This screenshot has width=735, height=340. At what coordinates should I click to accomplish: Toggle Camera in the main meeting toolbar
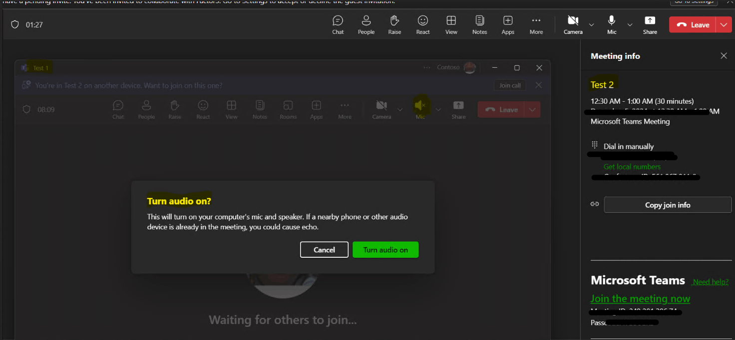click(x=573, y=24)
